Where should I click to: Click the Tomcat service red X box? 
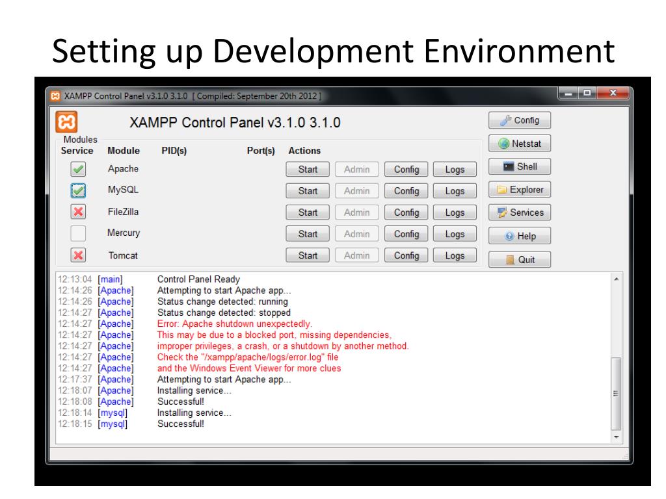(x=78, y=255)
